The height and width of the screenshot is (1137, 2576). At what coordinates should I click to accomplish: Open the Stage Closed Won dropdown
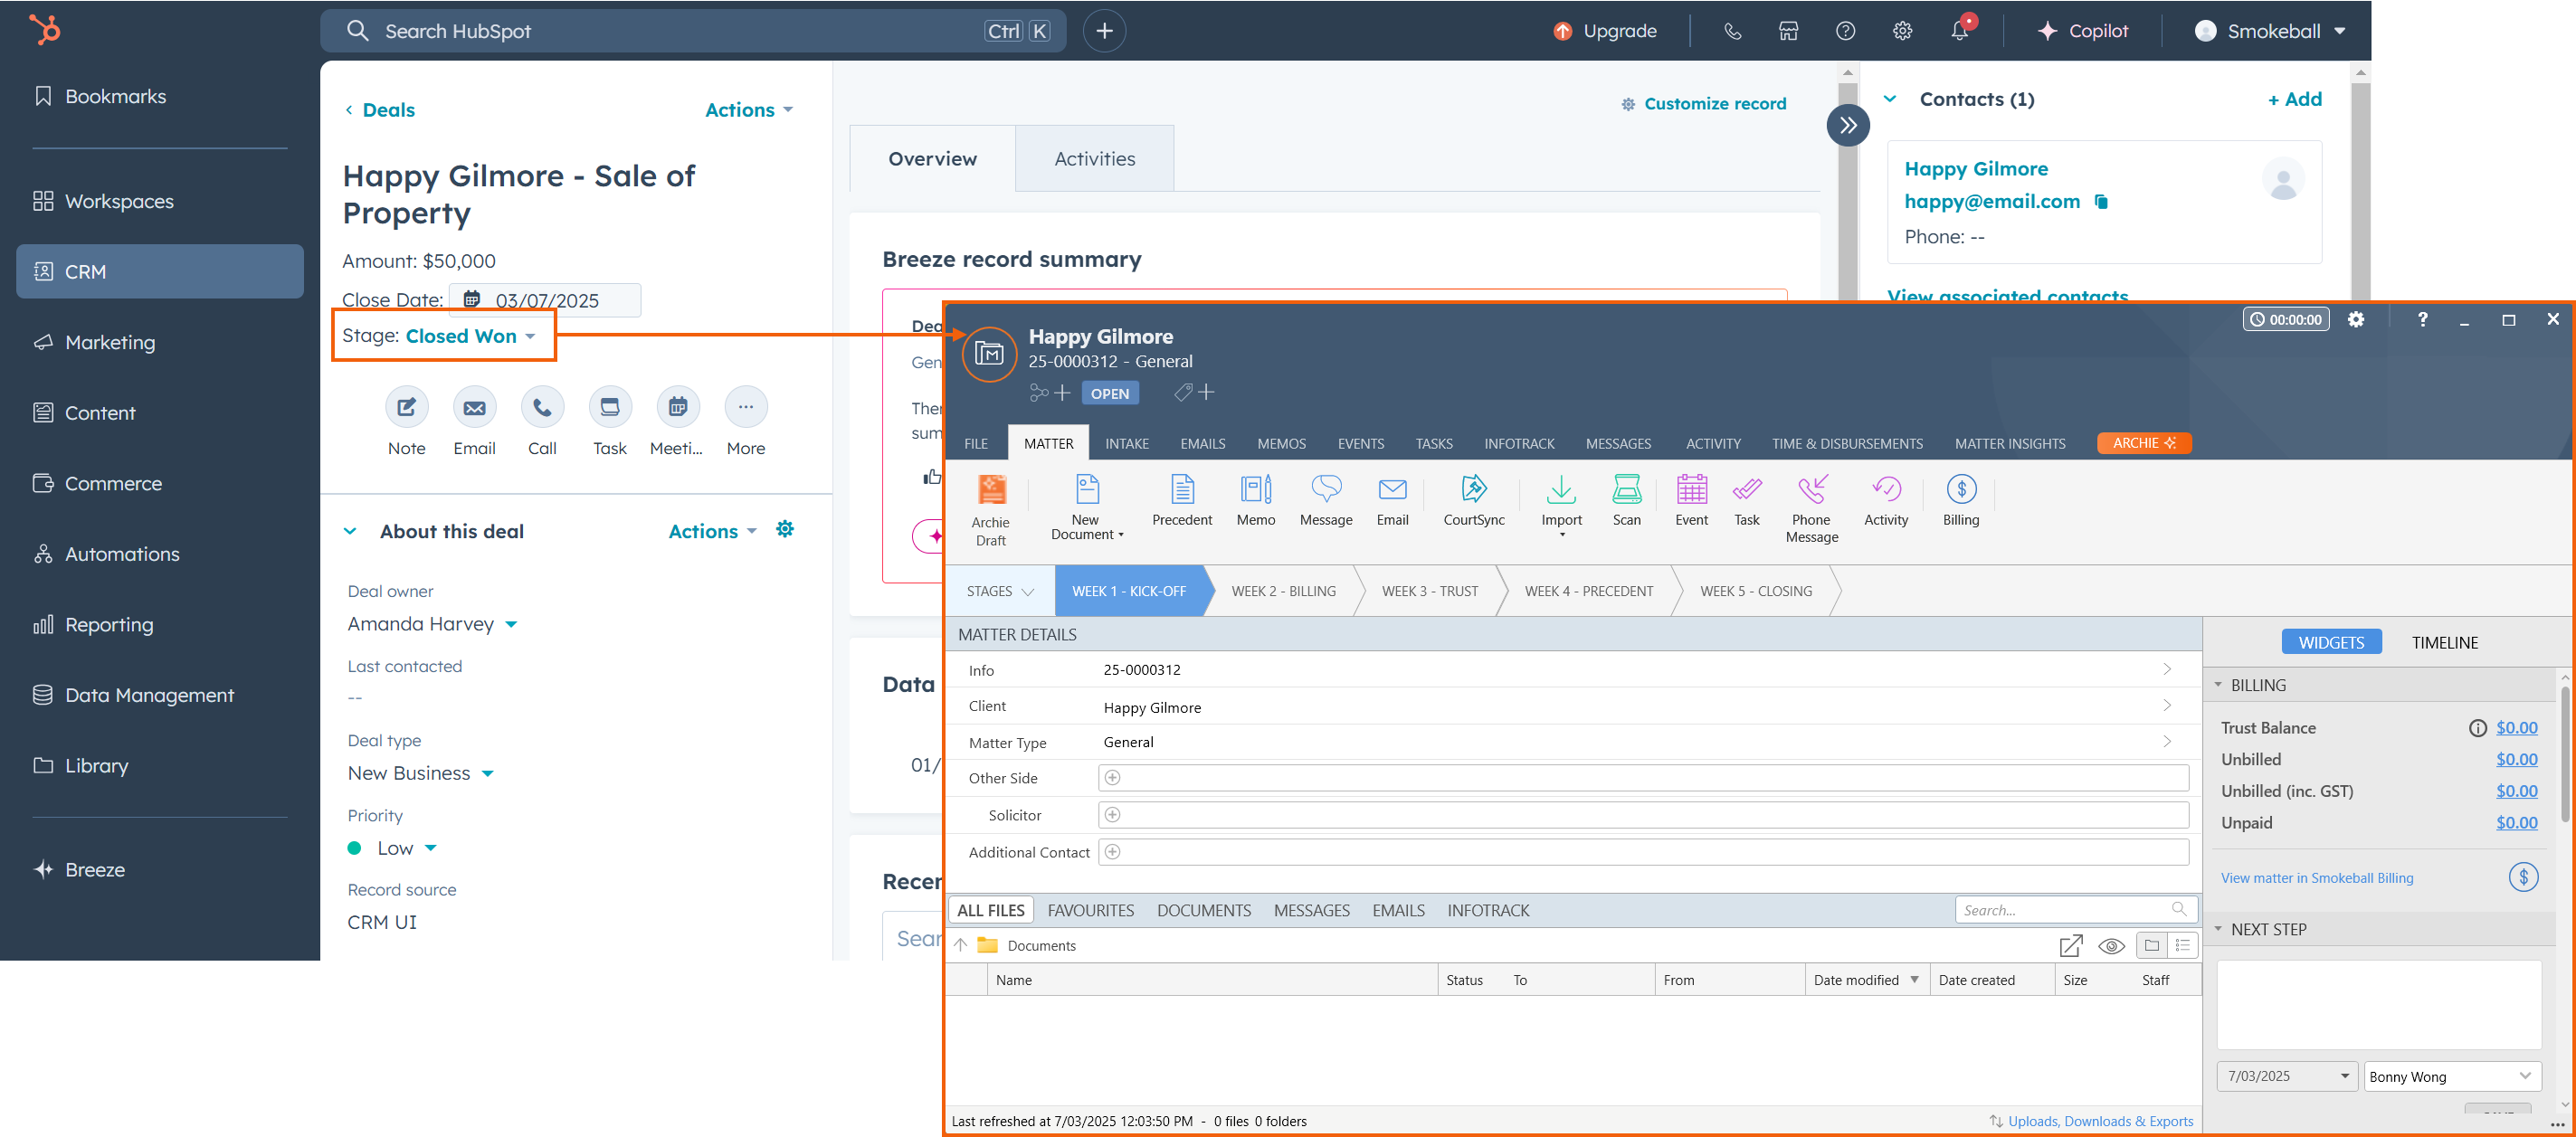coord(470,336)
